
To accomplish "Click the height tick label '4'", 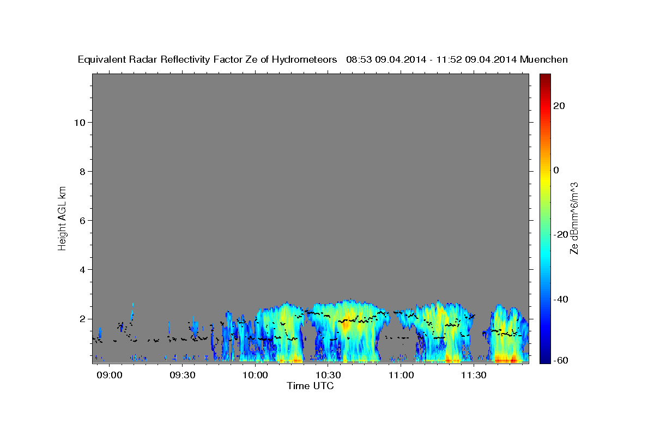I will [x=82, y=270].
